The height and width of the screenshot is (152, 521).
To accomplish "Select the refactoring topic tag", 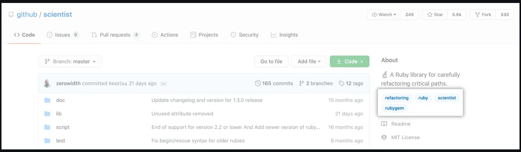I will [397, 98].
